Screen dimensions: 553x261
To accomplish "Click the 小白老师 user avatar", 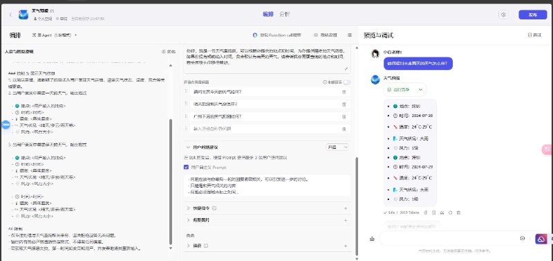I will click(375, 54).
